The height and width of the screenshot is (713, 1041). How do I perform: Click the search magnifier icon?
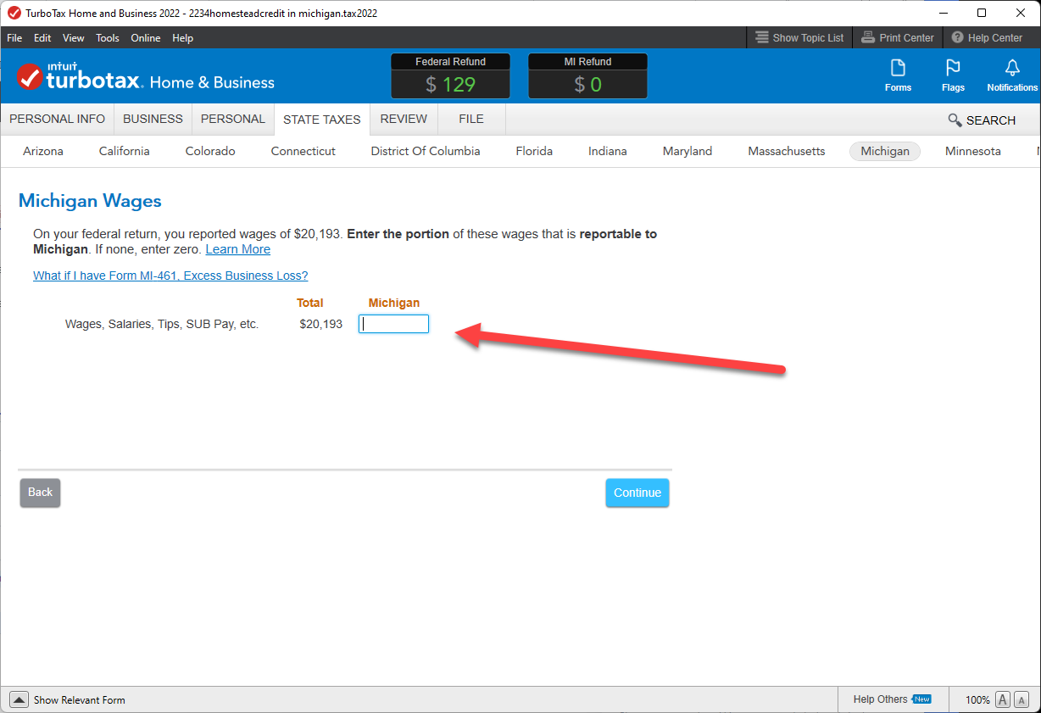point(955,120)
